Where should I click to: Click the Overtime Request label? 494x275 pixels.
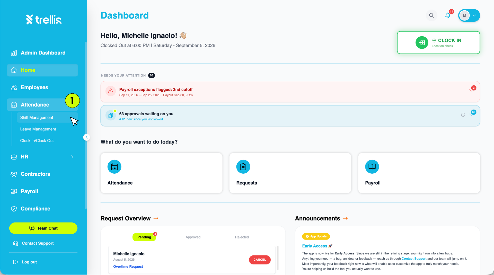click(128, 267)
